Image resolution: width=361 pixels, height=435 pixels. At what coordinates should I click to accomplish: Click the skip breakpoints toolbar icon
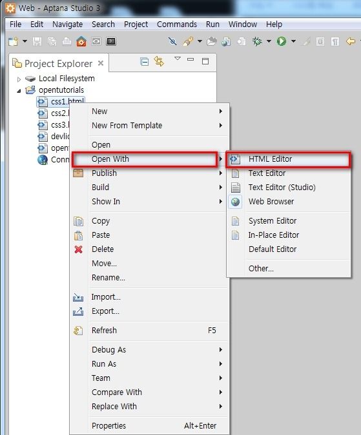(172, 42)
